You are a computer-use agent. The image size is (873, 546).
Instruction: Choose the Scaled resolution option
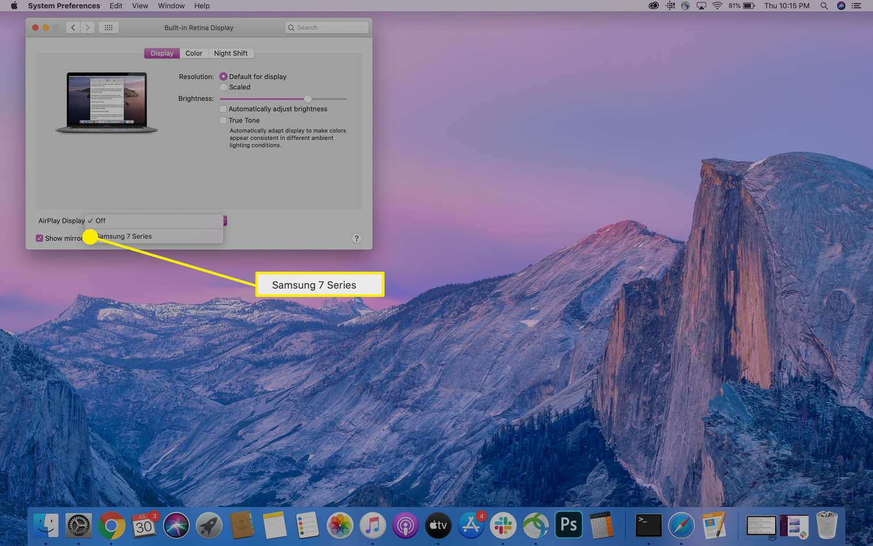(x=223, y=87)
